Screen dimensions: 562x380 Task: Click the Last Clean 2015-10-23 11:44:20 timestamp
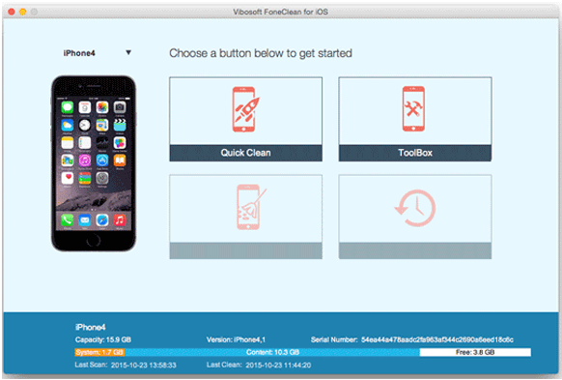278,365
